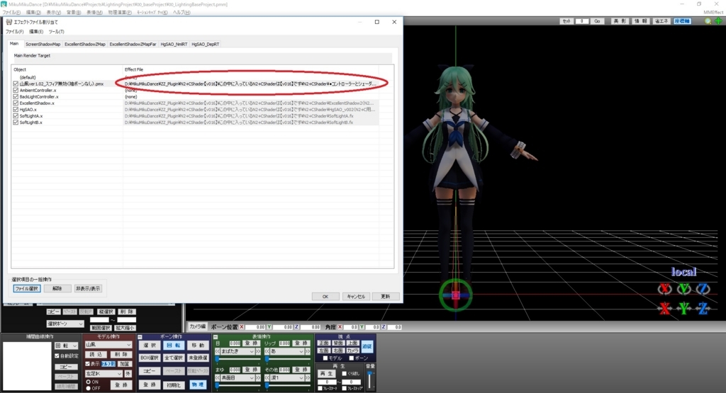Screen dimensions: 726x393
Task: Click the 更新 button
Action: (386, 297)
